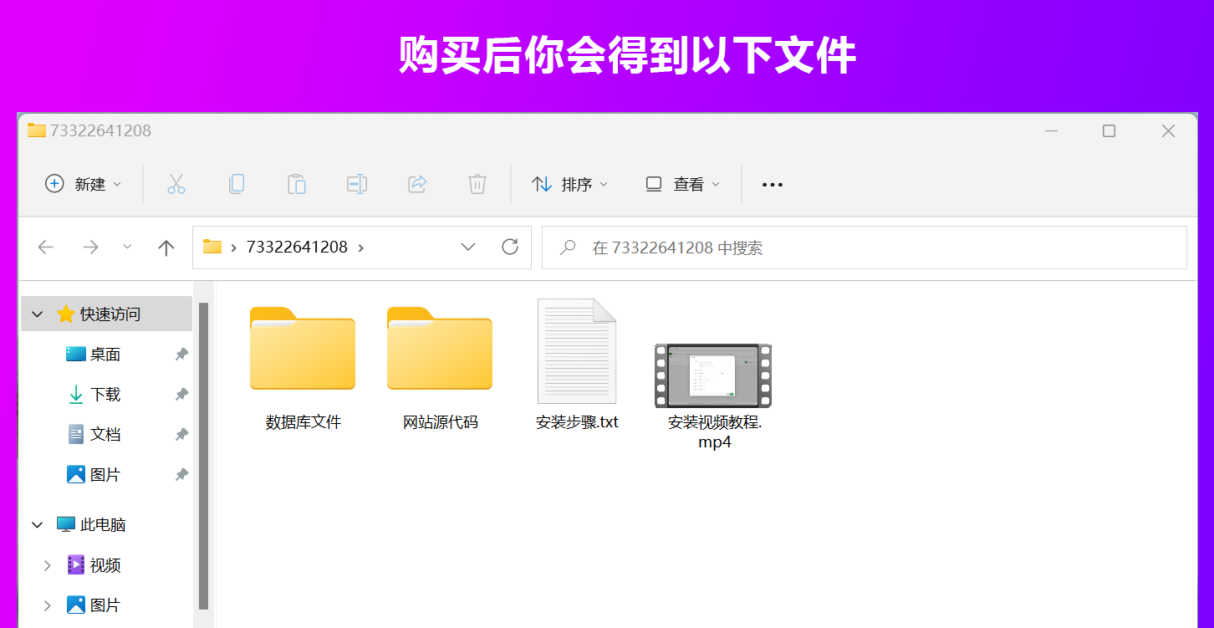The width and height of the screenshot is (1214, 628).
Task: Refresh the current folder view
Action: (510, 248)
